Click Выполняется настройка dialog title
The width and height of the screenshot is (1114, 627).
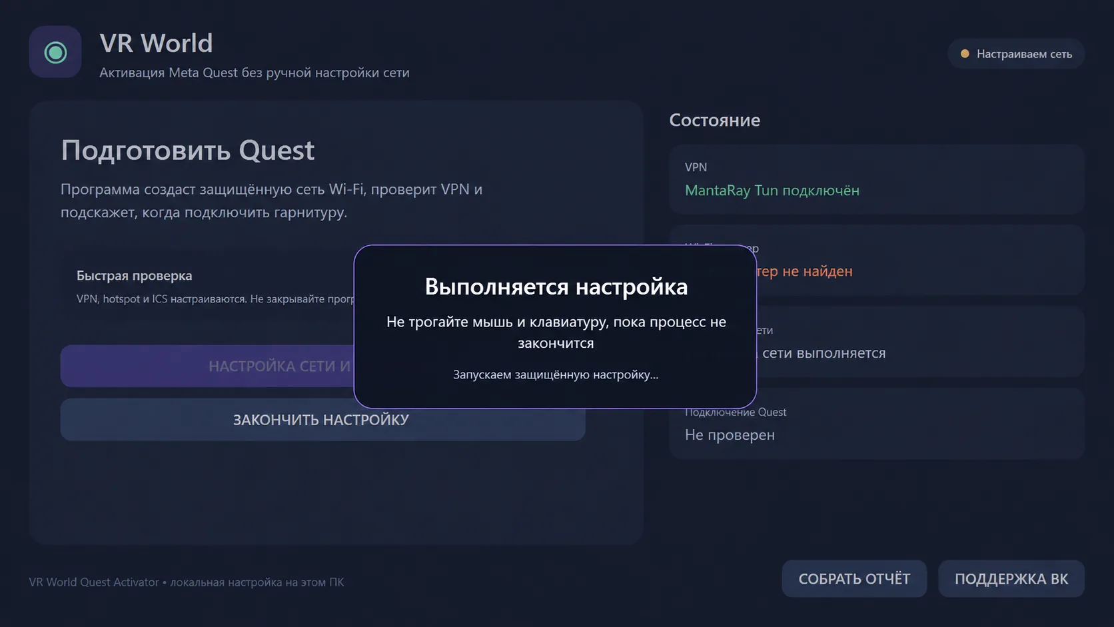(x=556, y=287)
